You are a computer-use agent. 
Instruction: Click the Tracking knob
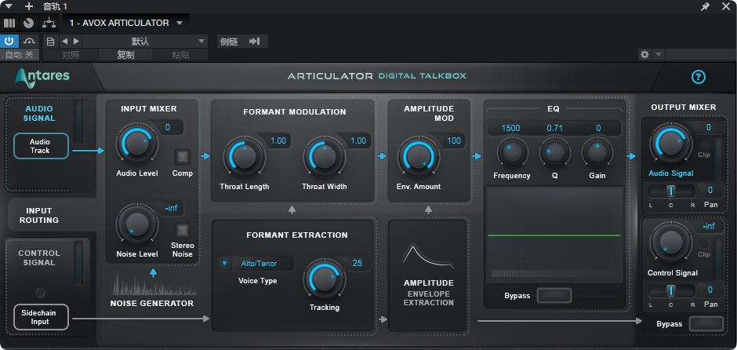pyautogui.click(x=325, y=279)
